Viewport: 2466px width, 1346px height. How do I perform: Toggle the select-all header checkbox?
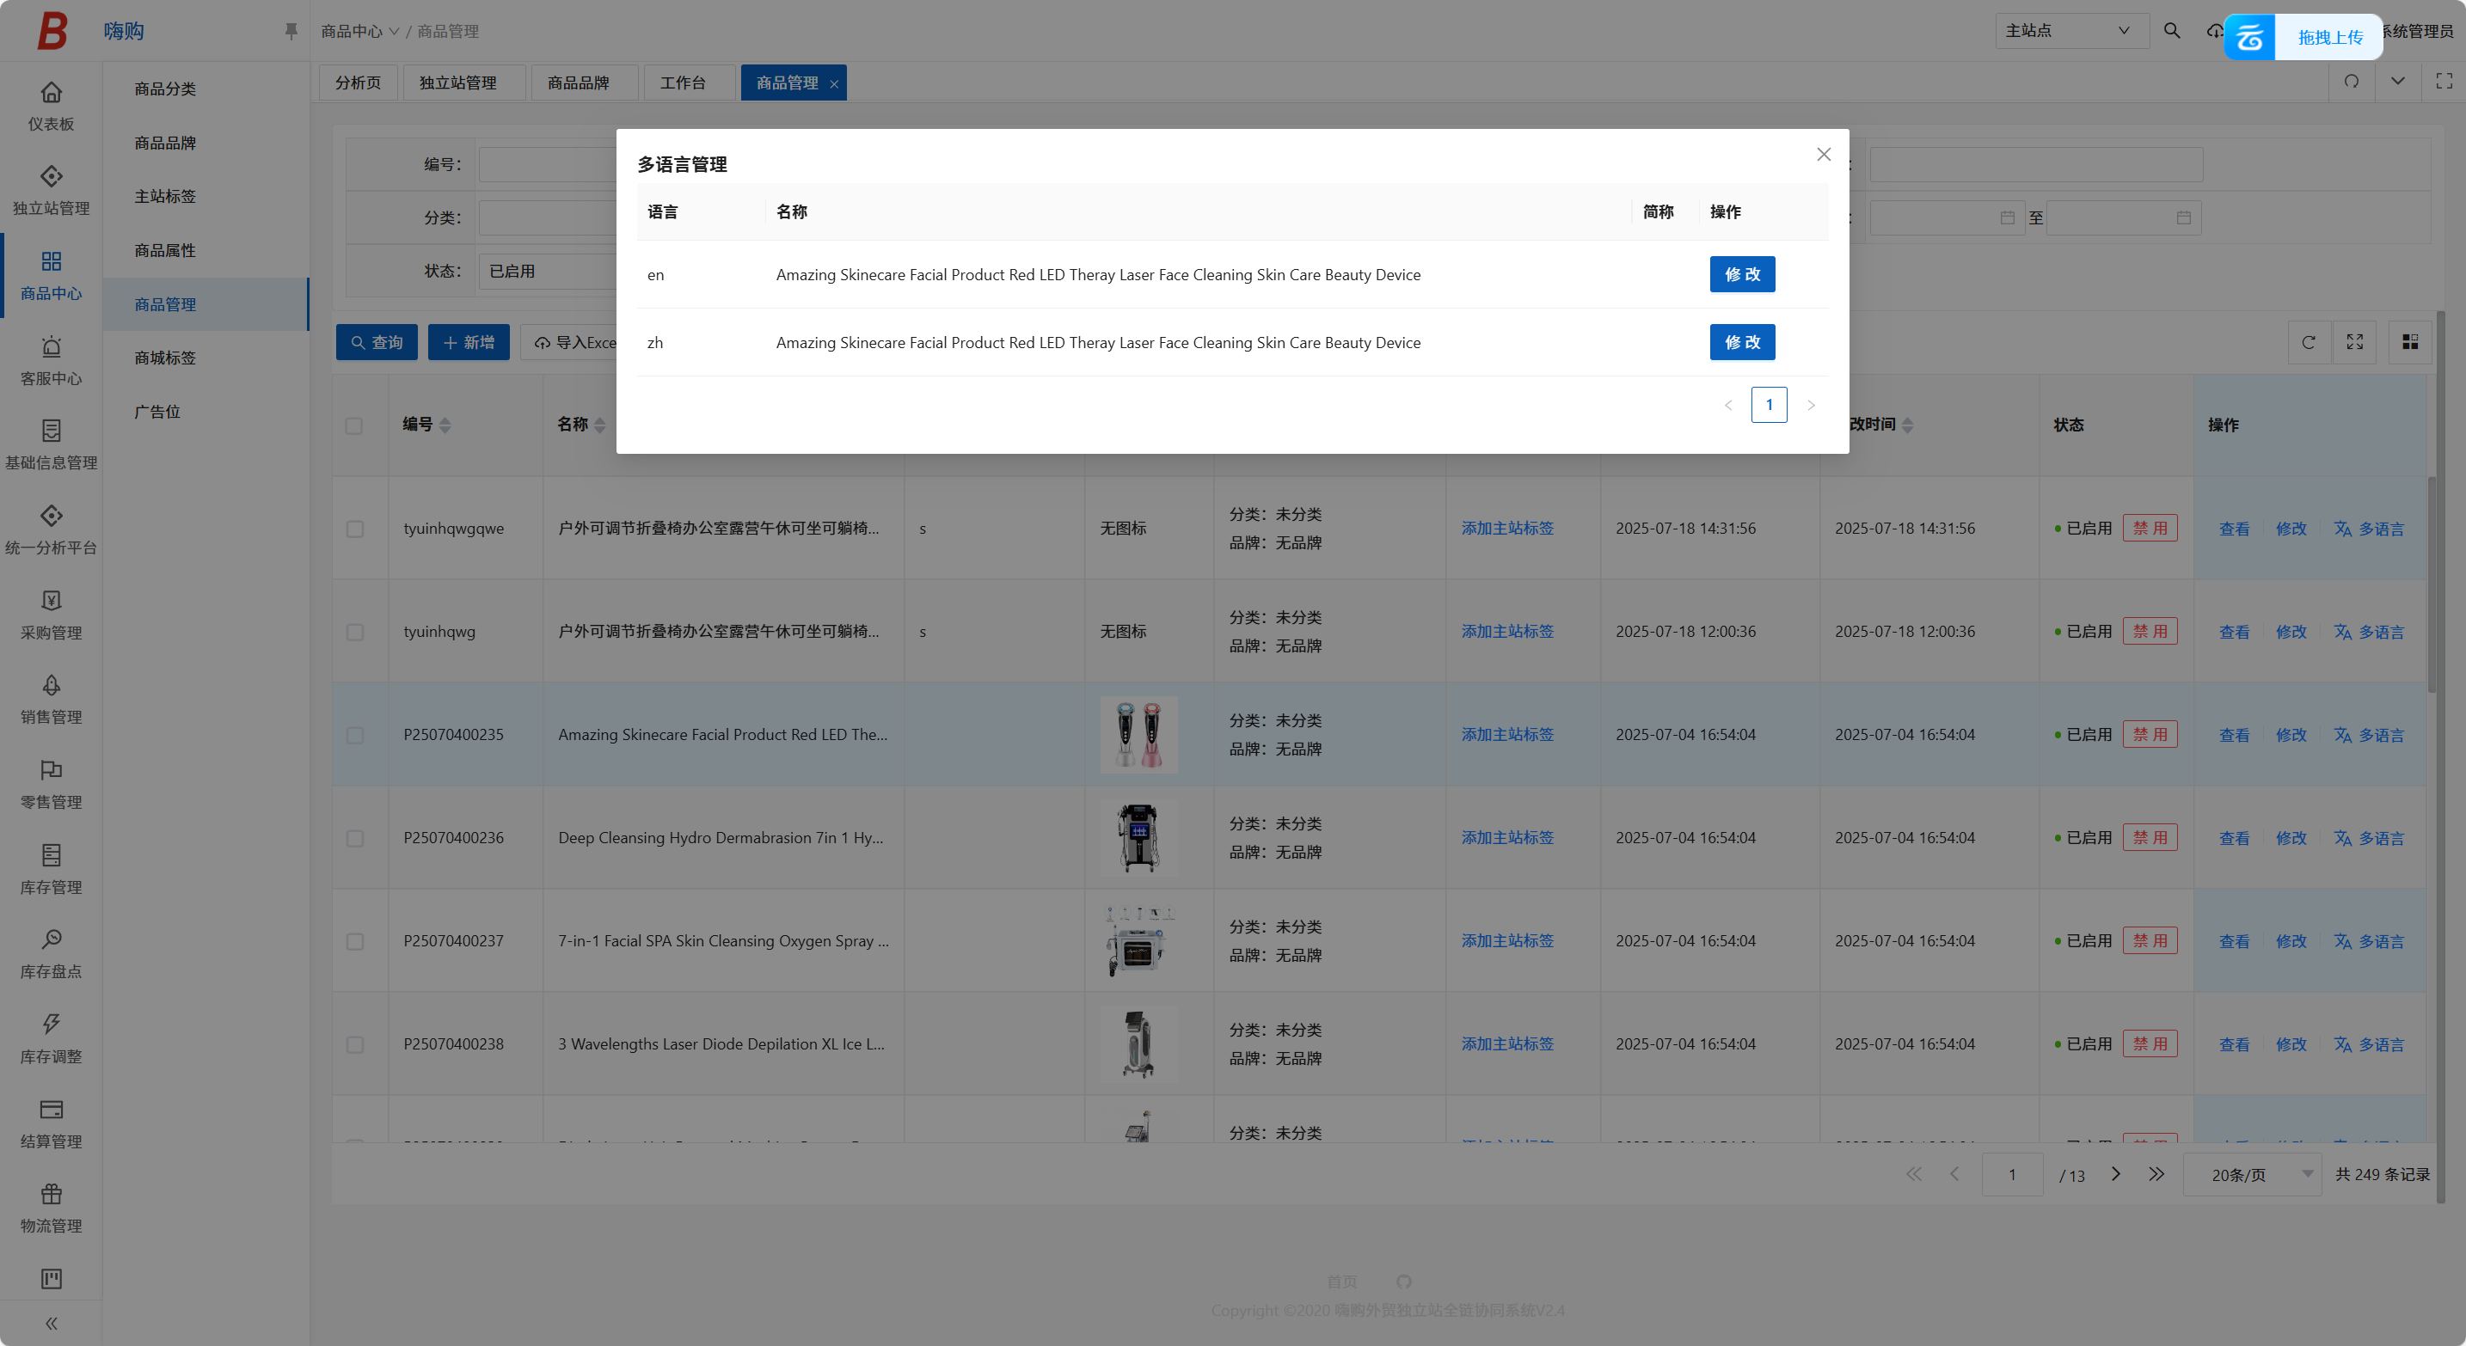click(354, 425)
